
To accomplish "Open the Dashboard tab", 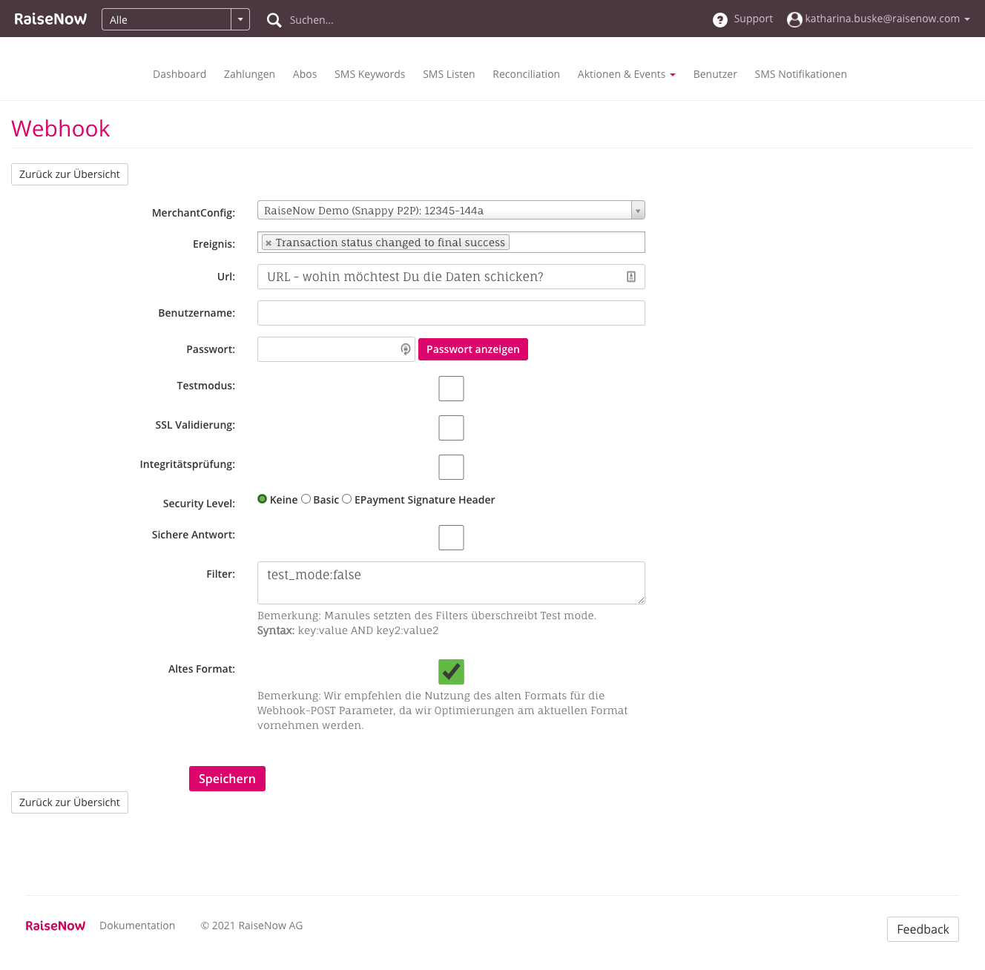I will (x=179, y=74).
